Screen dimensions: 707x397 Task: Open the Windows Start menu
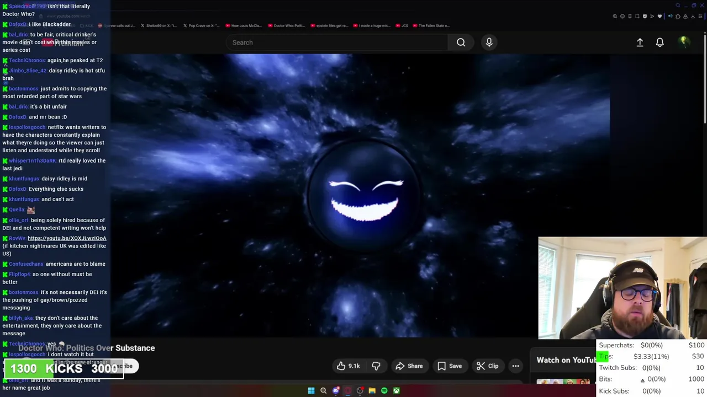tap(311, 390)
